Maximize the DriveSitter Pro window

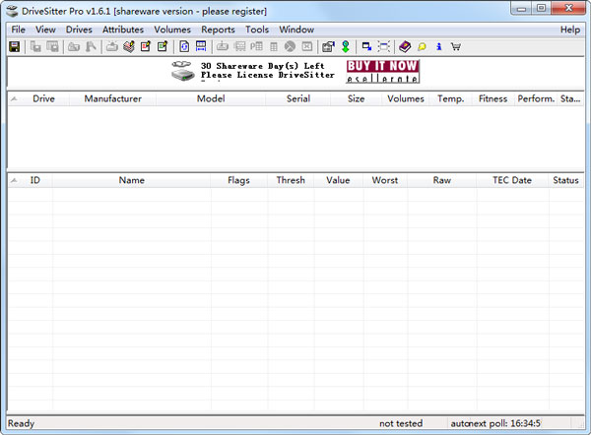coord(541,8)
